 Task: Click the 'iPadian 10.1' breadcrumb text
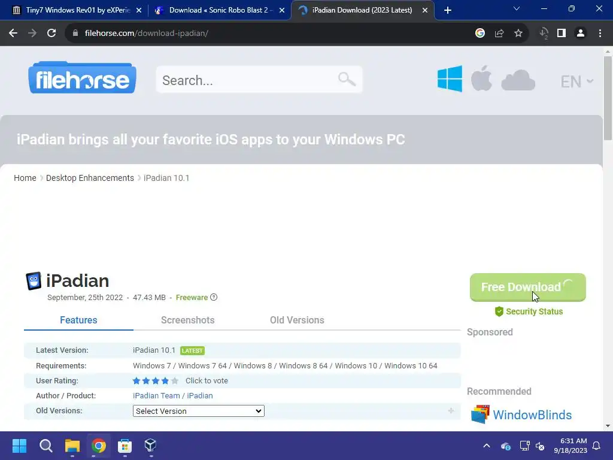point(166,178)
